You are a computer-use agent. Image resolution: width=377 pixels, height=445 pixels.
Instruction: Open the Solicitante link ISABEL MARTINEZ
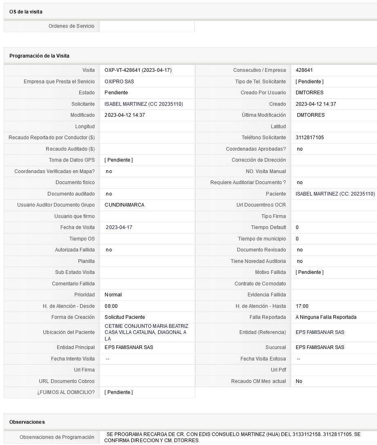tap(143, 104)
